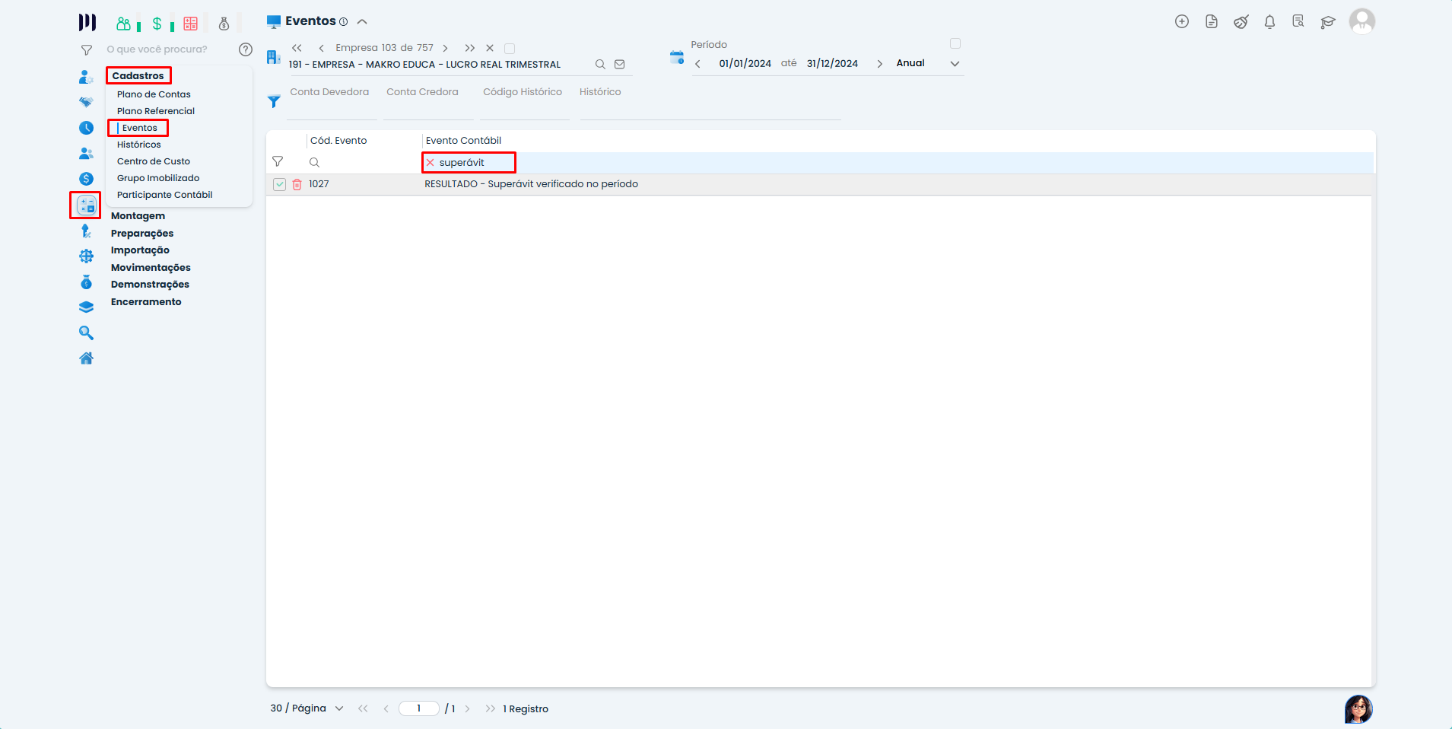
Task: Enable the checkbox above the Período field
Action: (x=955, y=43)
